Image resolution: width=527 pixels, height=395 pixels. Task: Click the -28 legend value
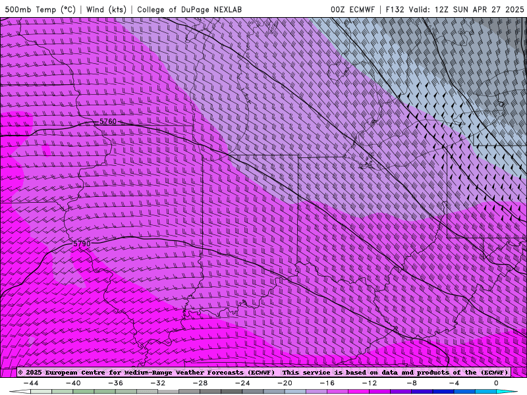pos(200,383)
